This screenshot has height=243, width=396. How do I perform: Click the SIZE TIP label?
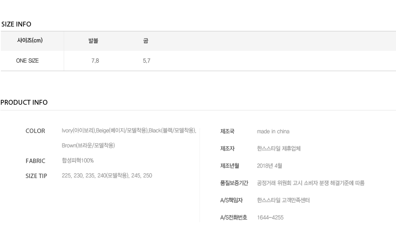tap(36, 176)
